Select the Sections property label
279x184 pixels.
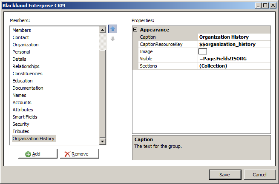click(168, 66)
